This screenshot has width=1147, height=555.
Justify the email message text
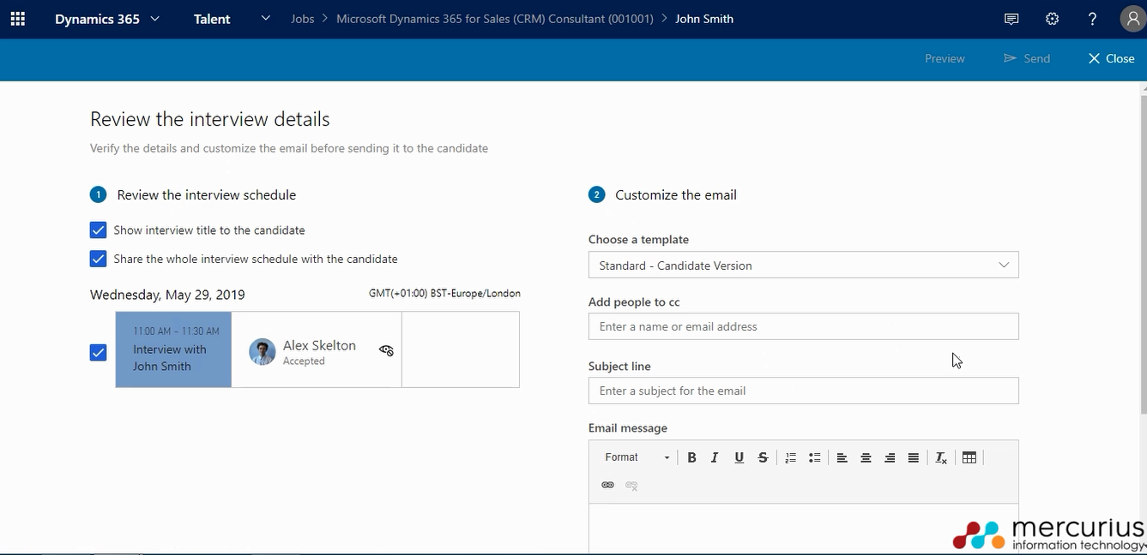[x=914, y=457]
